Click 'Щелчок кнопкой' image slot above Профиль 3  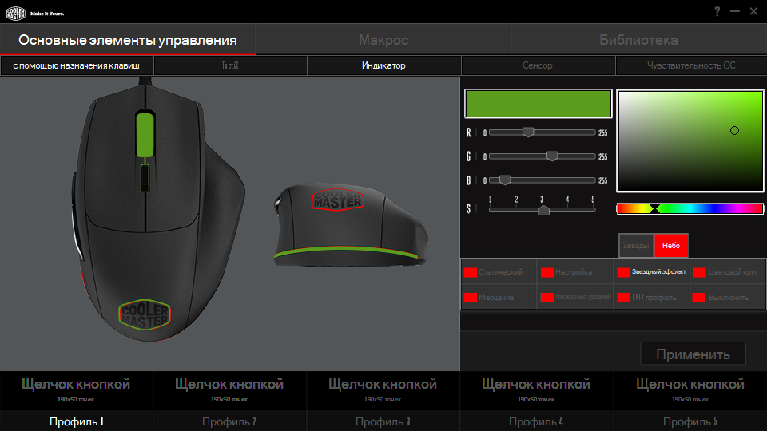383,390
